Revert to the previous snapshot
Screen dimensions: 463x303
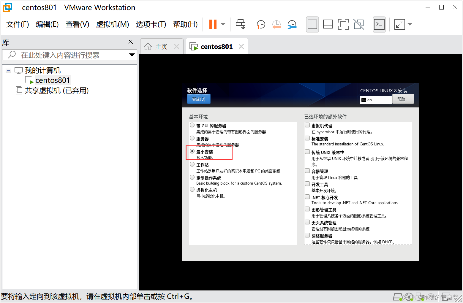[276, 24]
